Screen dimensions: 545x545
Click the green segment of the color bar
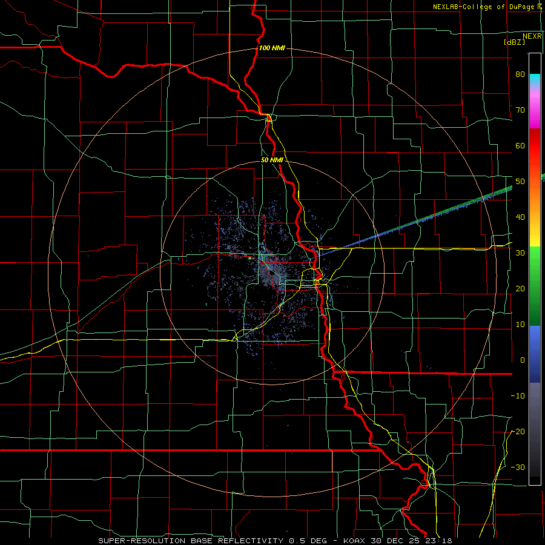tap(535, 286)
